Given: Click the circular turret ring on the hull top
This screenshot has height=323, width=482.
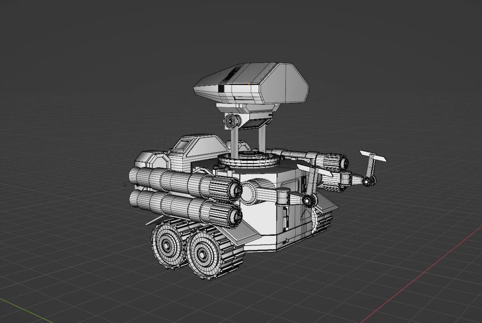Looking at the screenshot, I should 249,159.
